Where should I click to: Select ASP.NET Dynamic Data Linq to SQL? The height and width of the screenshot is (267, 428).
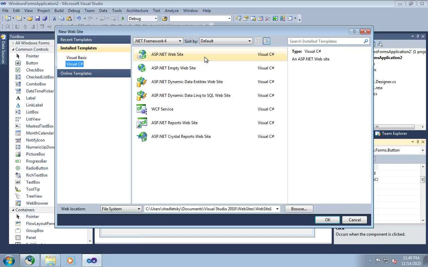tap(210, 95)
